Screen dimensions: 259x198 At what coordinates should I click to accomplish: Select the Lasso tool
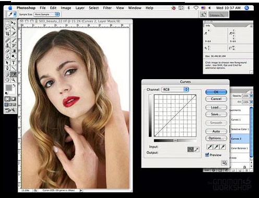pyautogui.click(x=7, y=29)
